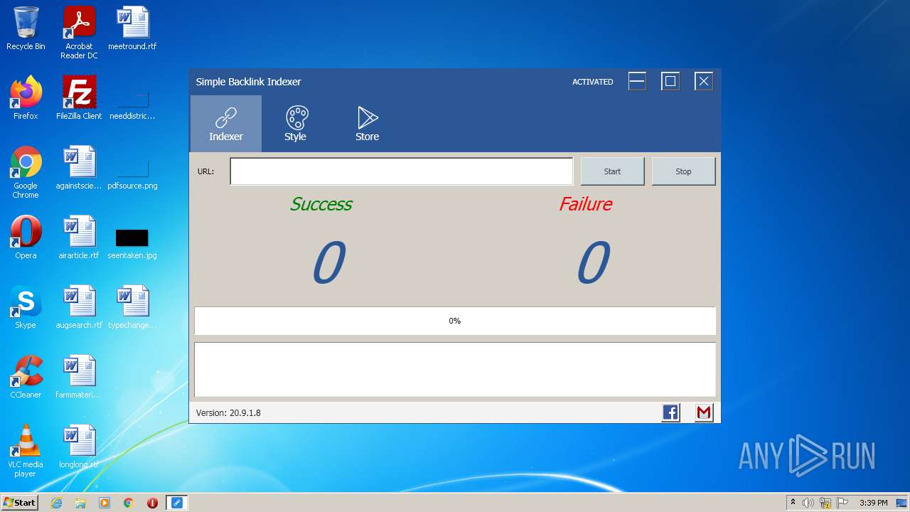Select meetround.rtf file
This screenshot has height=512, width=910.
click(132, 28)
